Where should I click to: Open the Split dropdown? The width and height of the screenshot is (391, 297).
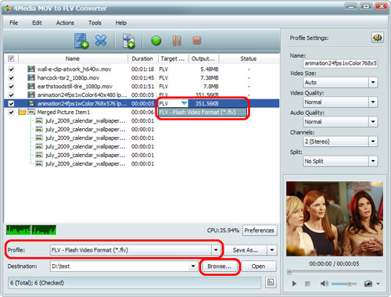tap(373, 161)
